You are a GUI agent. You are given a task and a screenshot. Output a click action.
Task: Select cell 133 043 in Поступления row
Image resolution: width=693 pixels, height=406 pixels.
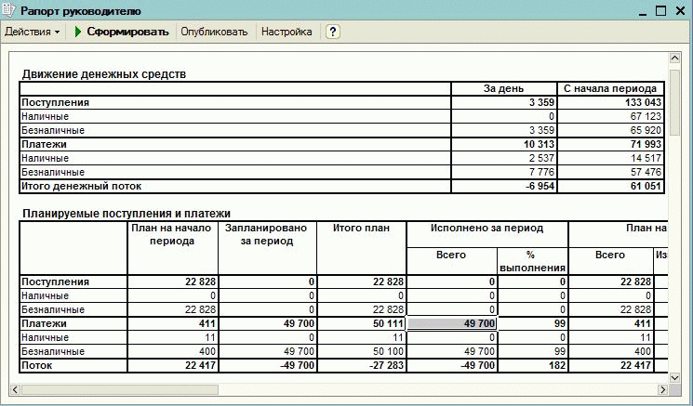(610, 102)
